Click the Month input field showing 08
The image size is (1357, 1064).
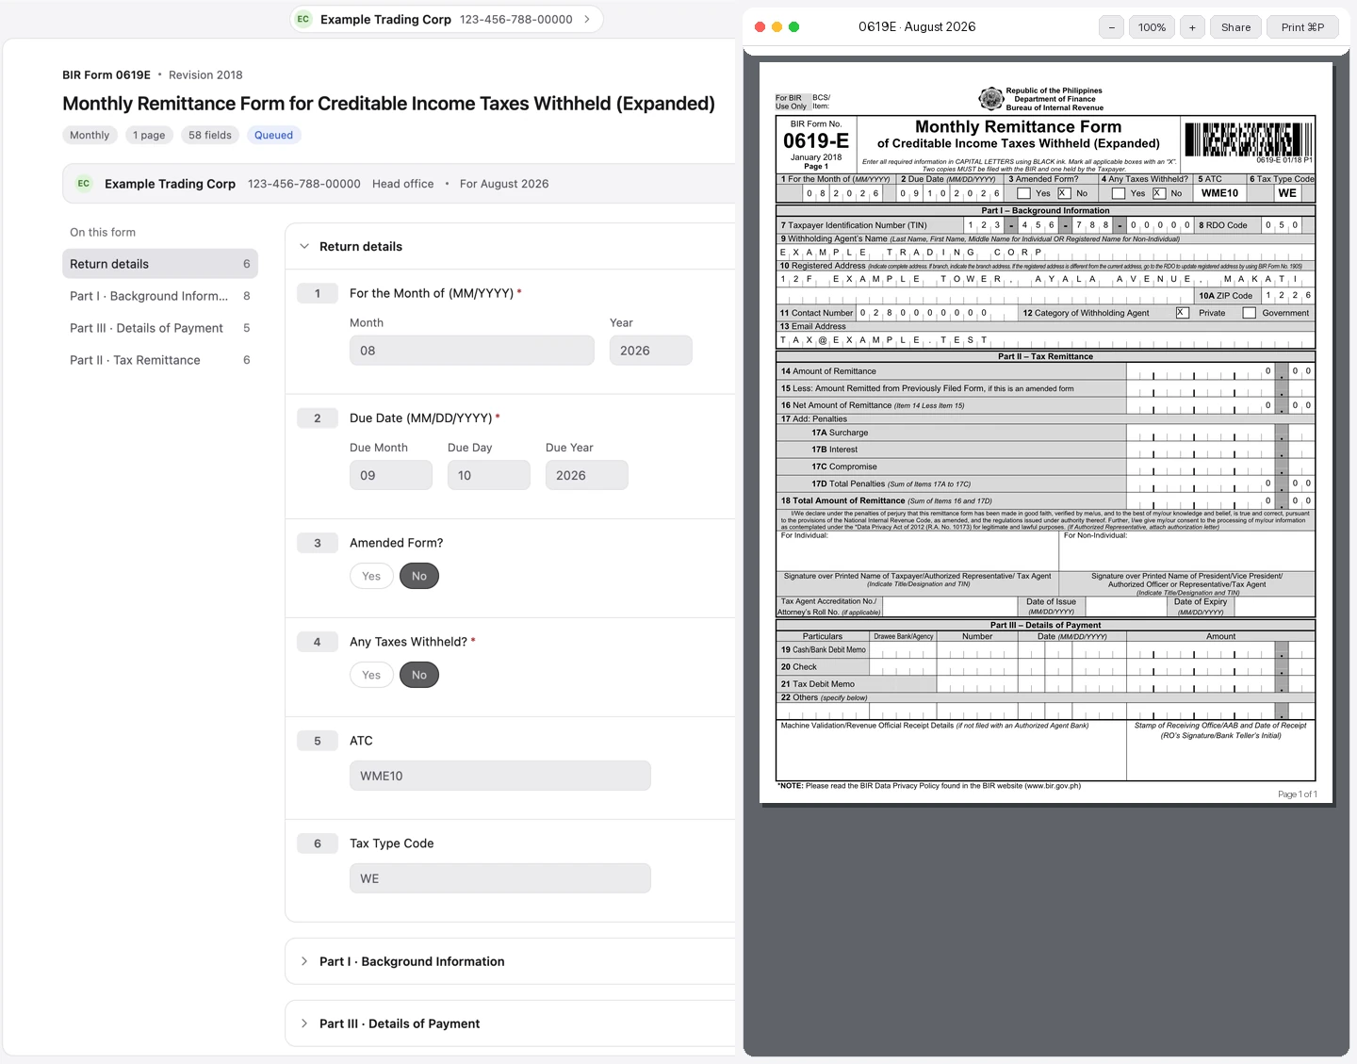472,351
